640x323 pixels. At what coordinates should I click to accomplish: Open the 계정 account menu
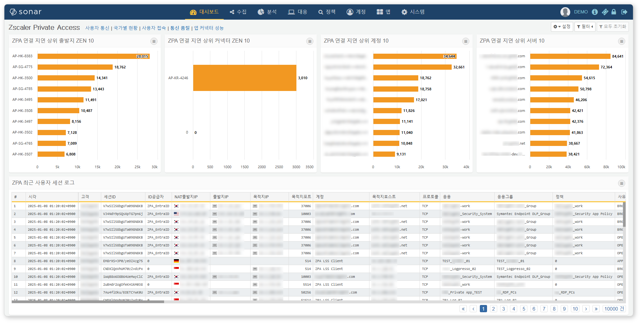pyautogui.click(x=356, y=12)
